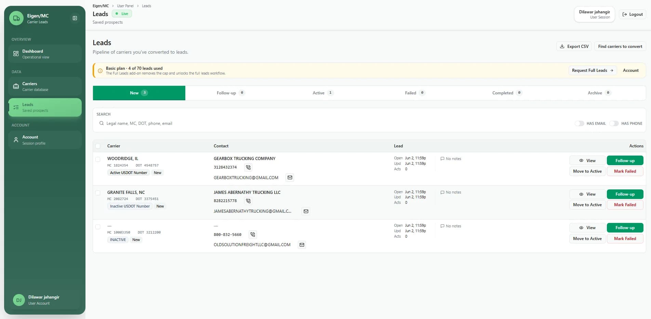Log out using the Logout button
Image resolution: width=651 pixels, height=319 pixels.
tap(633, 14)
